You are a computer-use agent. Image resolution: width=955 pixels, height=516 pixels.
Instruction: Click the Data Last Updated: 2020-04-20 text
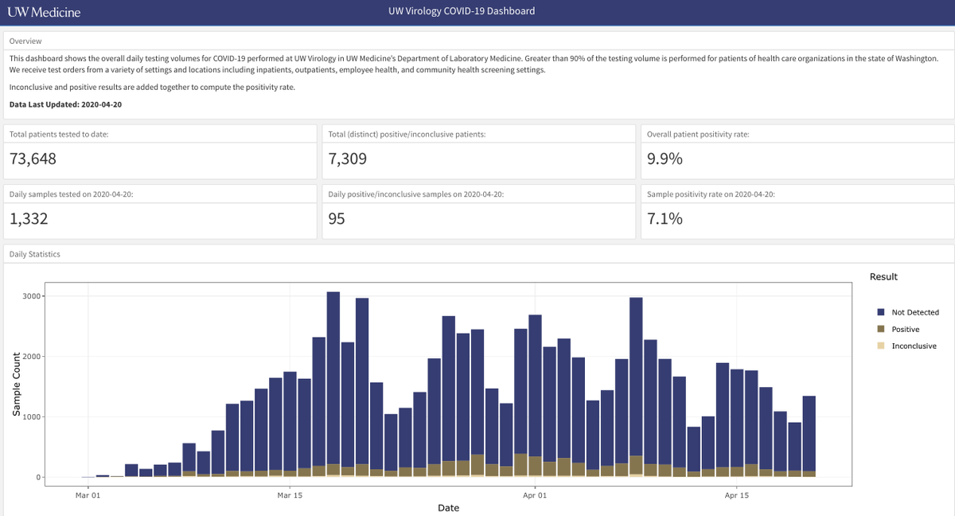[x=66, y=104]
